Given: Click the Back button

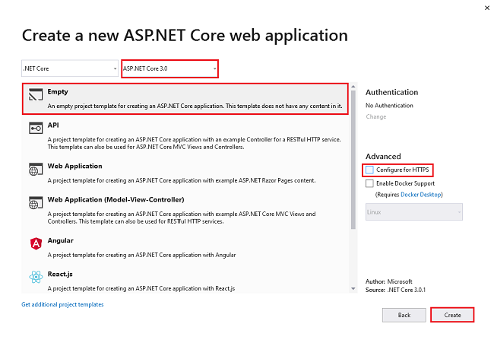Looking at the screenshot, I should tap(404, 315).
